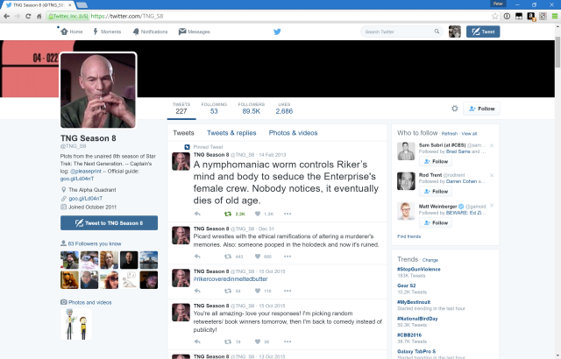Open the Photos and videos sidebar link
561x359 pixels.
(x=89, y=302)
